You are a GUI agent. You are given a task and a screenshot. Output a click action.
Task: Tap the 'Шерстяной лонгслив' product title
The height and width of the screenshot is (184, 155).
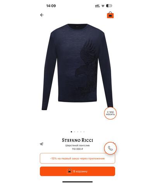[x=77, y=146]
